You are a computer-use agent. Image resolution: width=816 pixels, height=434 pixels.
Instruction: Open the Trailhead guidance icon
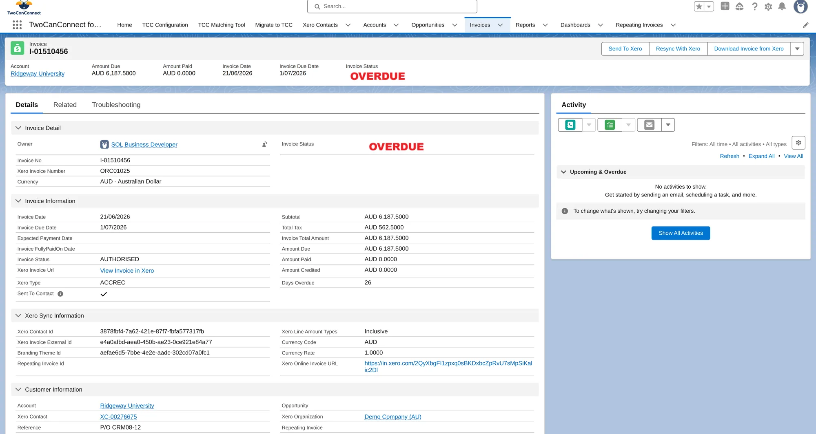(x=740, y=7)
